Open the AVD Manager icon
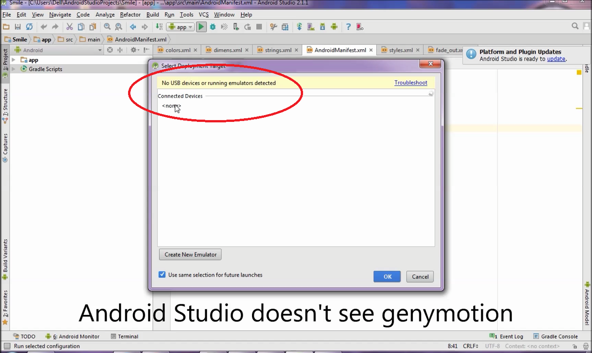 [311, 27]
